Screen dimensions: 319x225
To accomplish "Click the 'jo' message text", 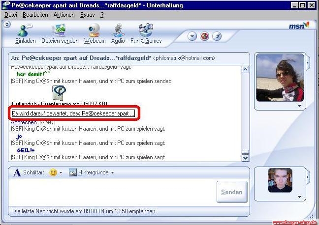I will (x=19, y=137).
